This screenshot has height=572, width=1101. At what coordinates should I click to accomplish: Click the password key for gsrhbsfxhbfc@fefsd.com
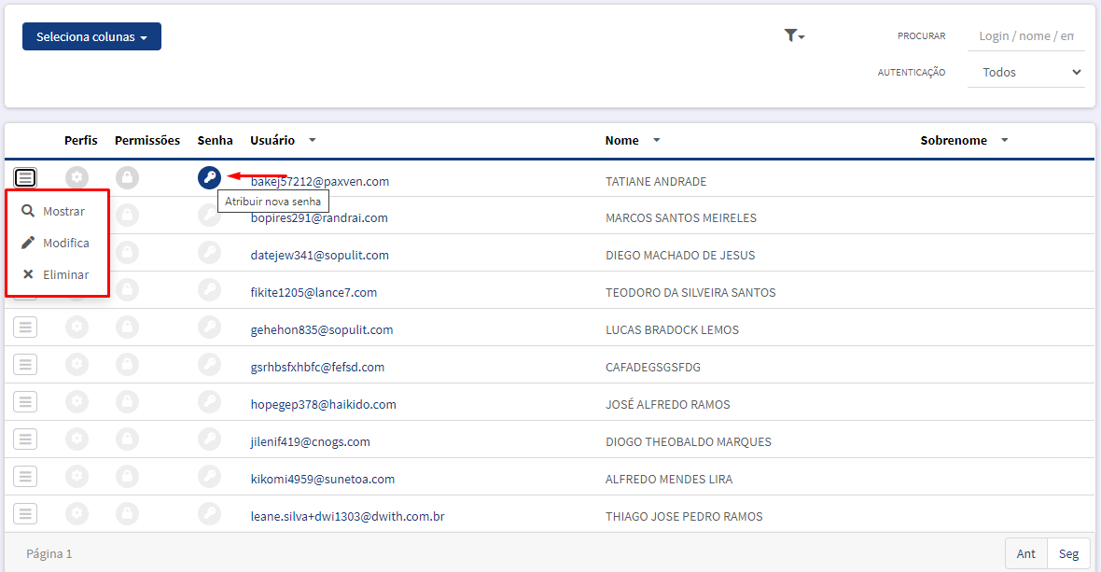click(x=209, y=364)
